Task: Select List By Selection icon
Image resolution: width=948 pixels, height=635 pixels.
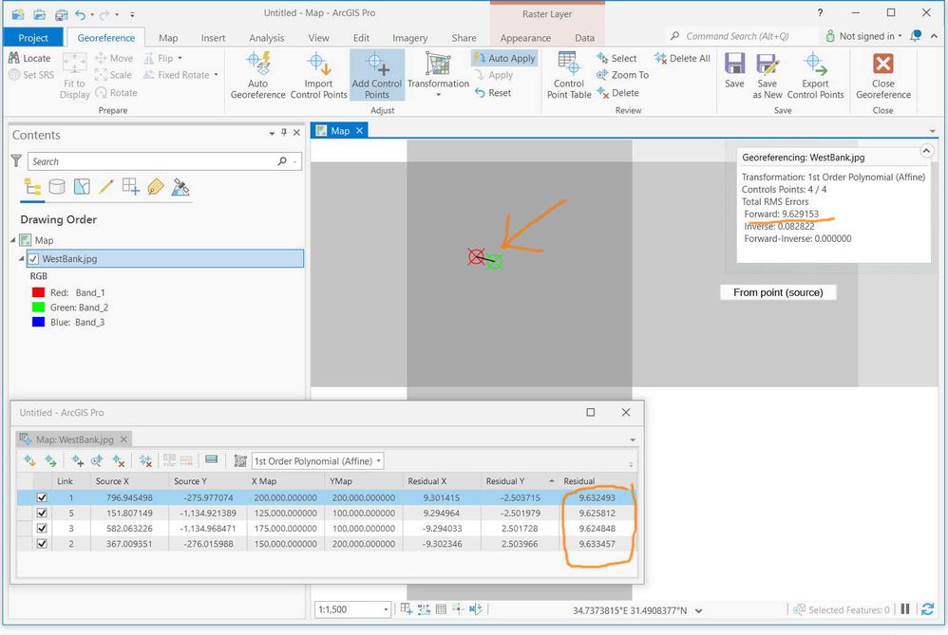Action: click(82, 187)
